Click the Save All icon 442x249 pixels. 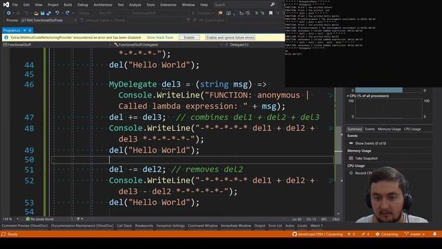[49, 13]
